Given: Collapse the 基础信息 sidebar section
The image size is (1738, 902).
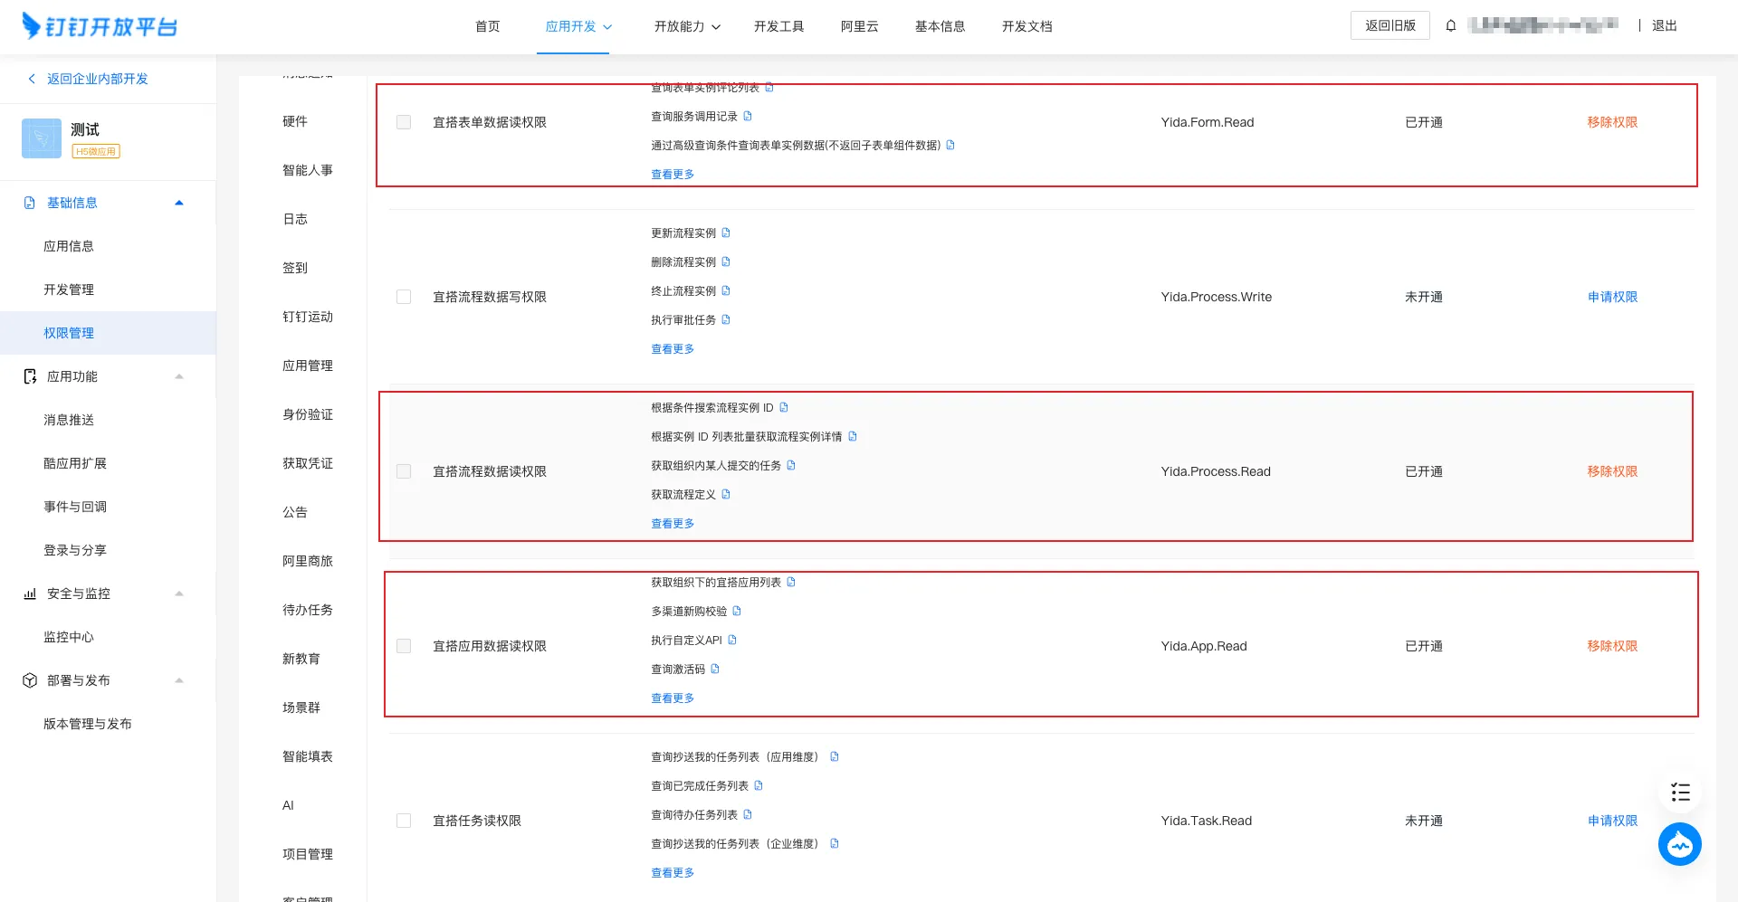Looking at the screenshot, I should pos(178,203).
